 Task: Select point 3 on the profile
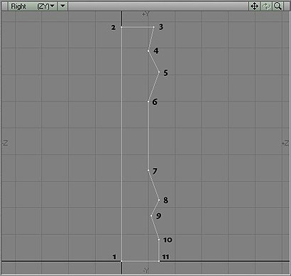coord(154,27)
